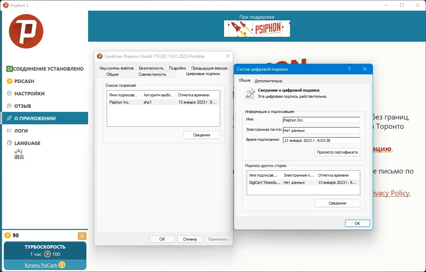
Task: Close the file properties window
Action: tap(228, 56)
